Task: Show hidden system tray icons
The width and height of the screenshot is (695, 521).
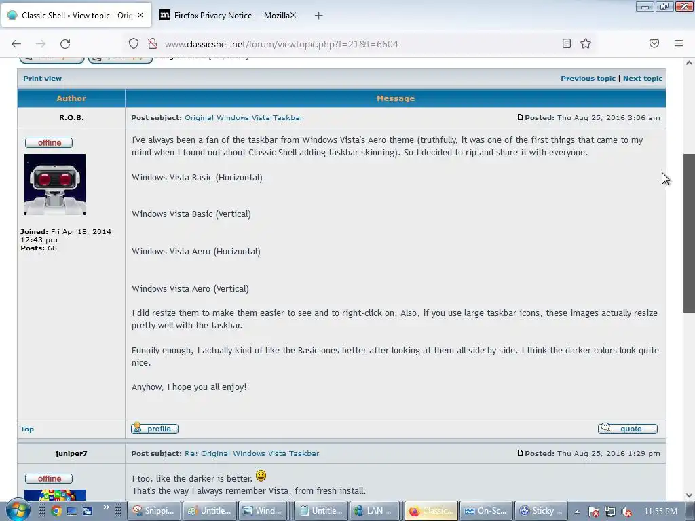Action: click(577, 512)
